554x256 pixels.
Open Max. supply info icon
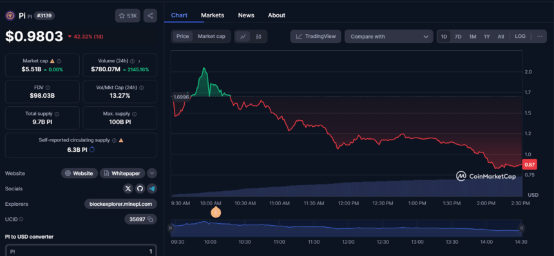coord(134,114)
